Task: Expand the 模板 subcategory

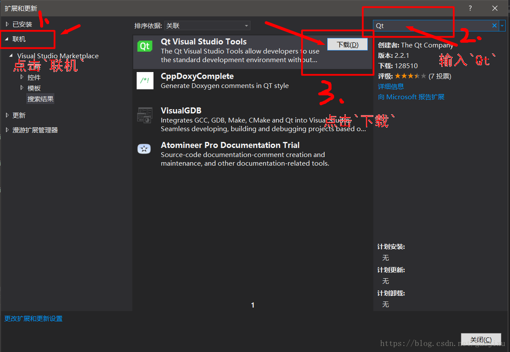Action: (22, 88)
